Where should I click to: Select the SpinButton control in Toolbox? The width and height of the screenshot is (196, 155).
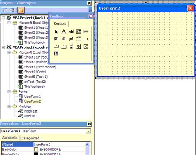coord(79,47)
